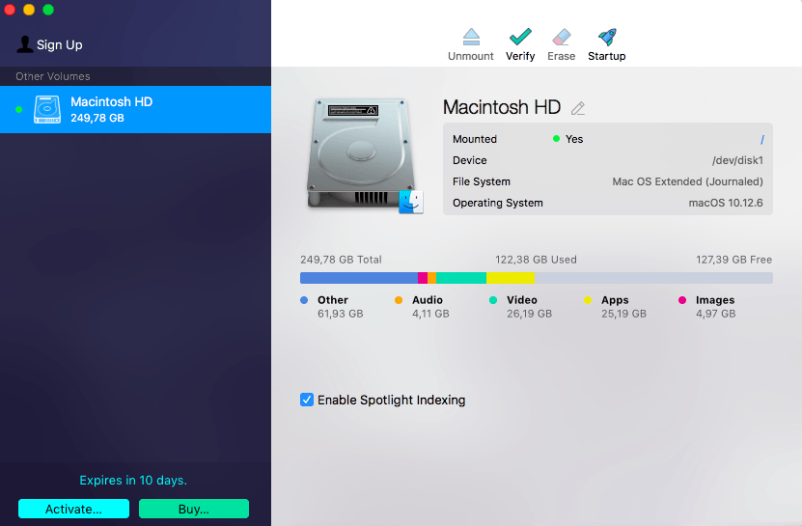802x526 pixels.
Task: Click the yellow minimize window button
Action: coord(29,10)
